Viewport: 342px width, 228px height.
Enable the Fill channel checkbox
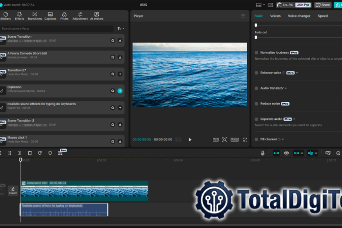pyautogui.click(x=256, y=139)
